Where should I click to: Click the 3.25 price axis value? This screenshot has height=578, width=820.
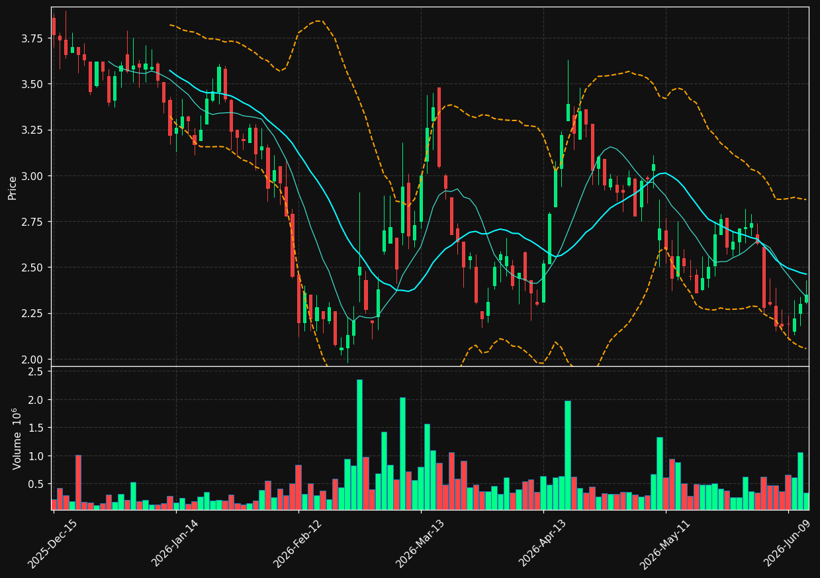point(33,130)
